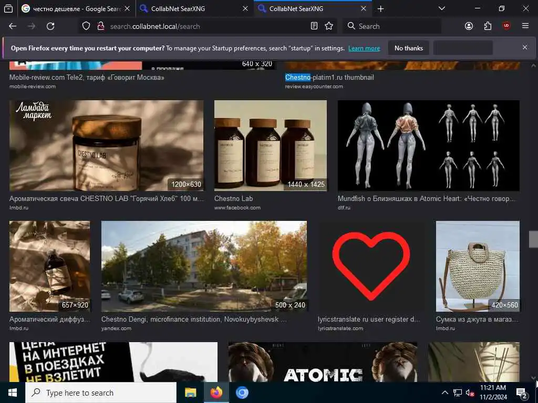
Task: Click the Mobile-review.com Tele2 title
Action: tap(87, 78)
